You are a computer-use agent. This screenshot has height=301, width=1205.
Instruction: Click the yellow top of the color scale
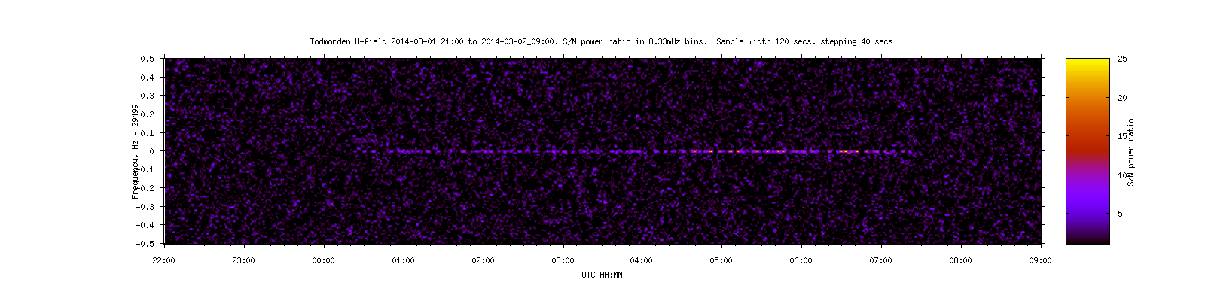1087,64
